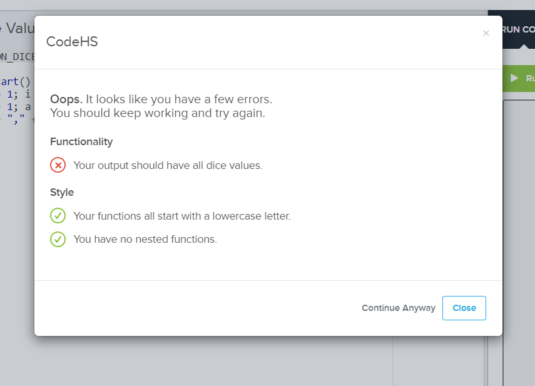This screenshot has width=535, height=386.
Task: Click the red error icon beside the dice values message
Action: [x=58, y=165]
